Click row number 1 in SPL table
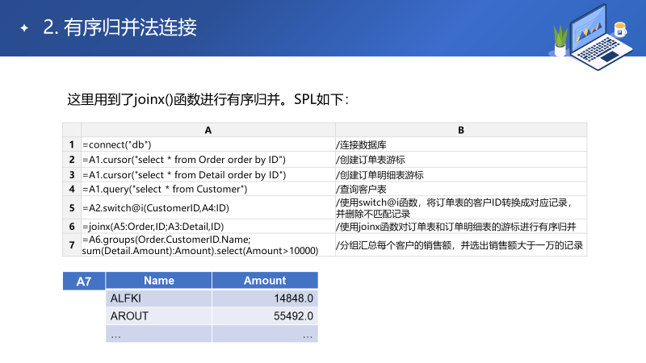This screenshot has height=363, width=646. coord(72,144)
